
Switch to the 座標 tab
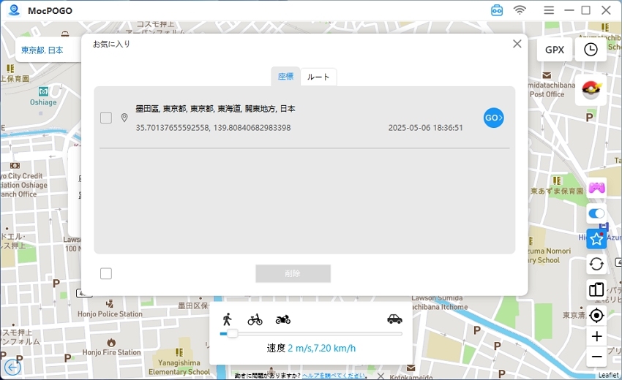pyautogui.click(x=285, y=77)
